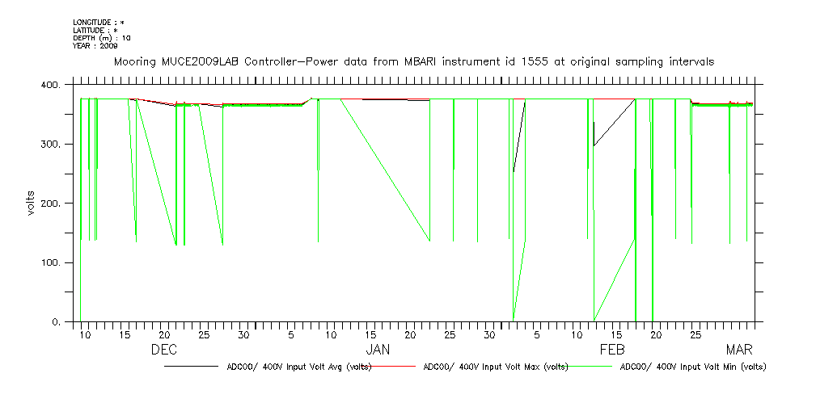Image resolution: width=816 pixels, height=407 pixels.
Task: Select the LATITUDE header text
Action: (95, 30)
